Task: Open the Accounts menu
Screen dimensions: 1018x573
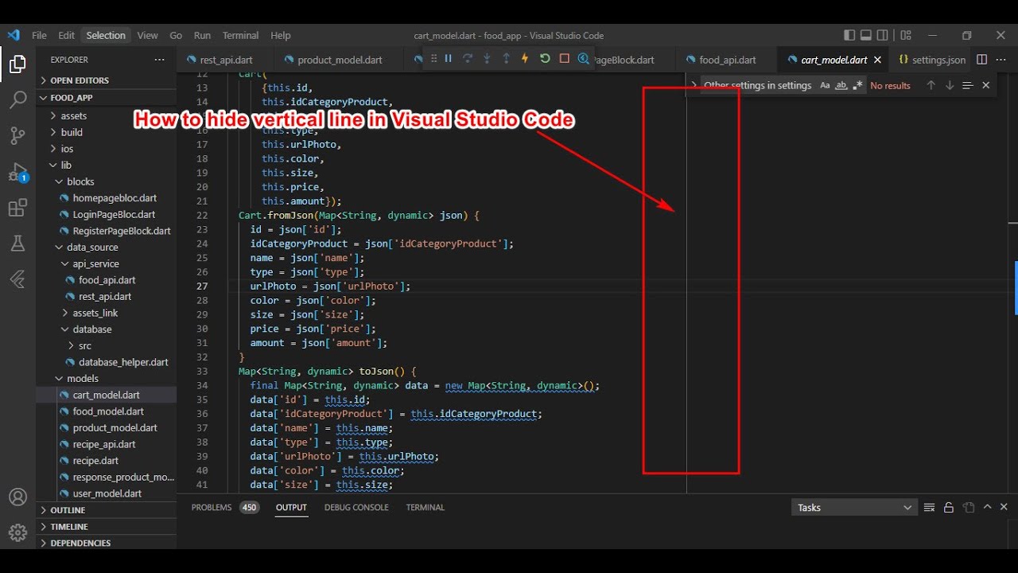Action: (17, 497)
